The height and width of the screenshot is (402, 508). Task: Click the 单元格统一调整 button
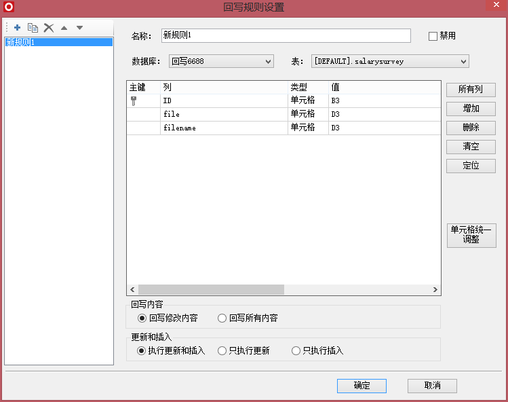[471, 235]
